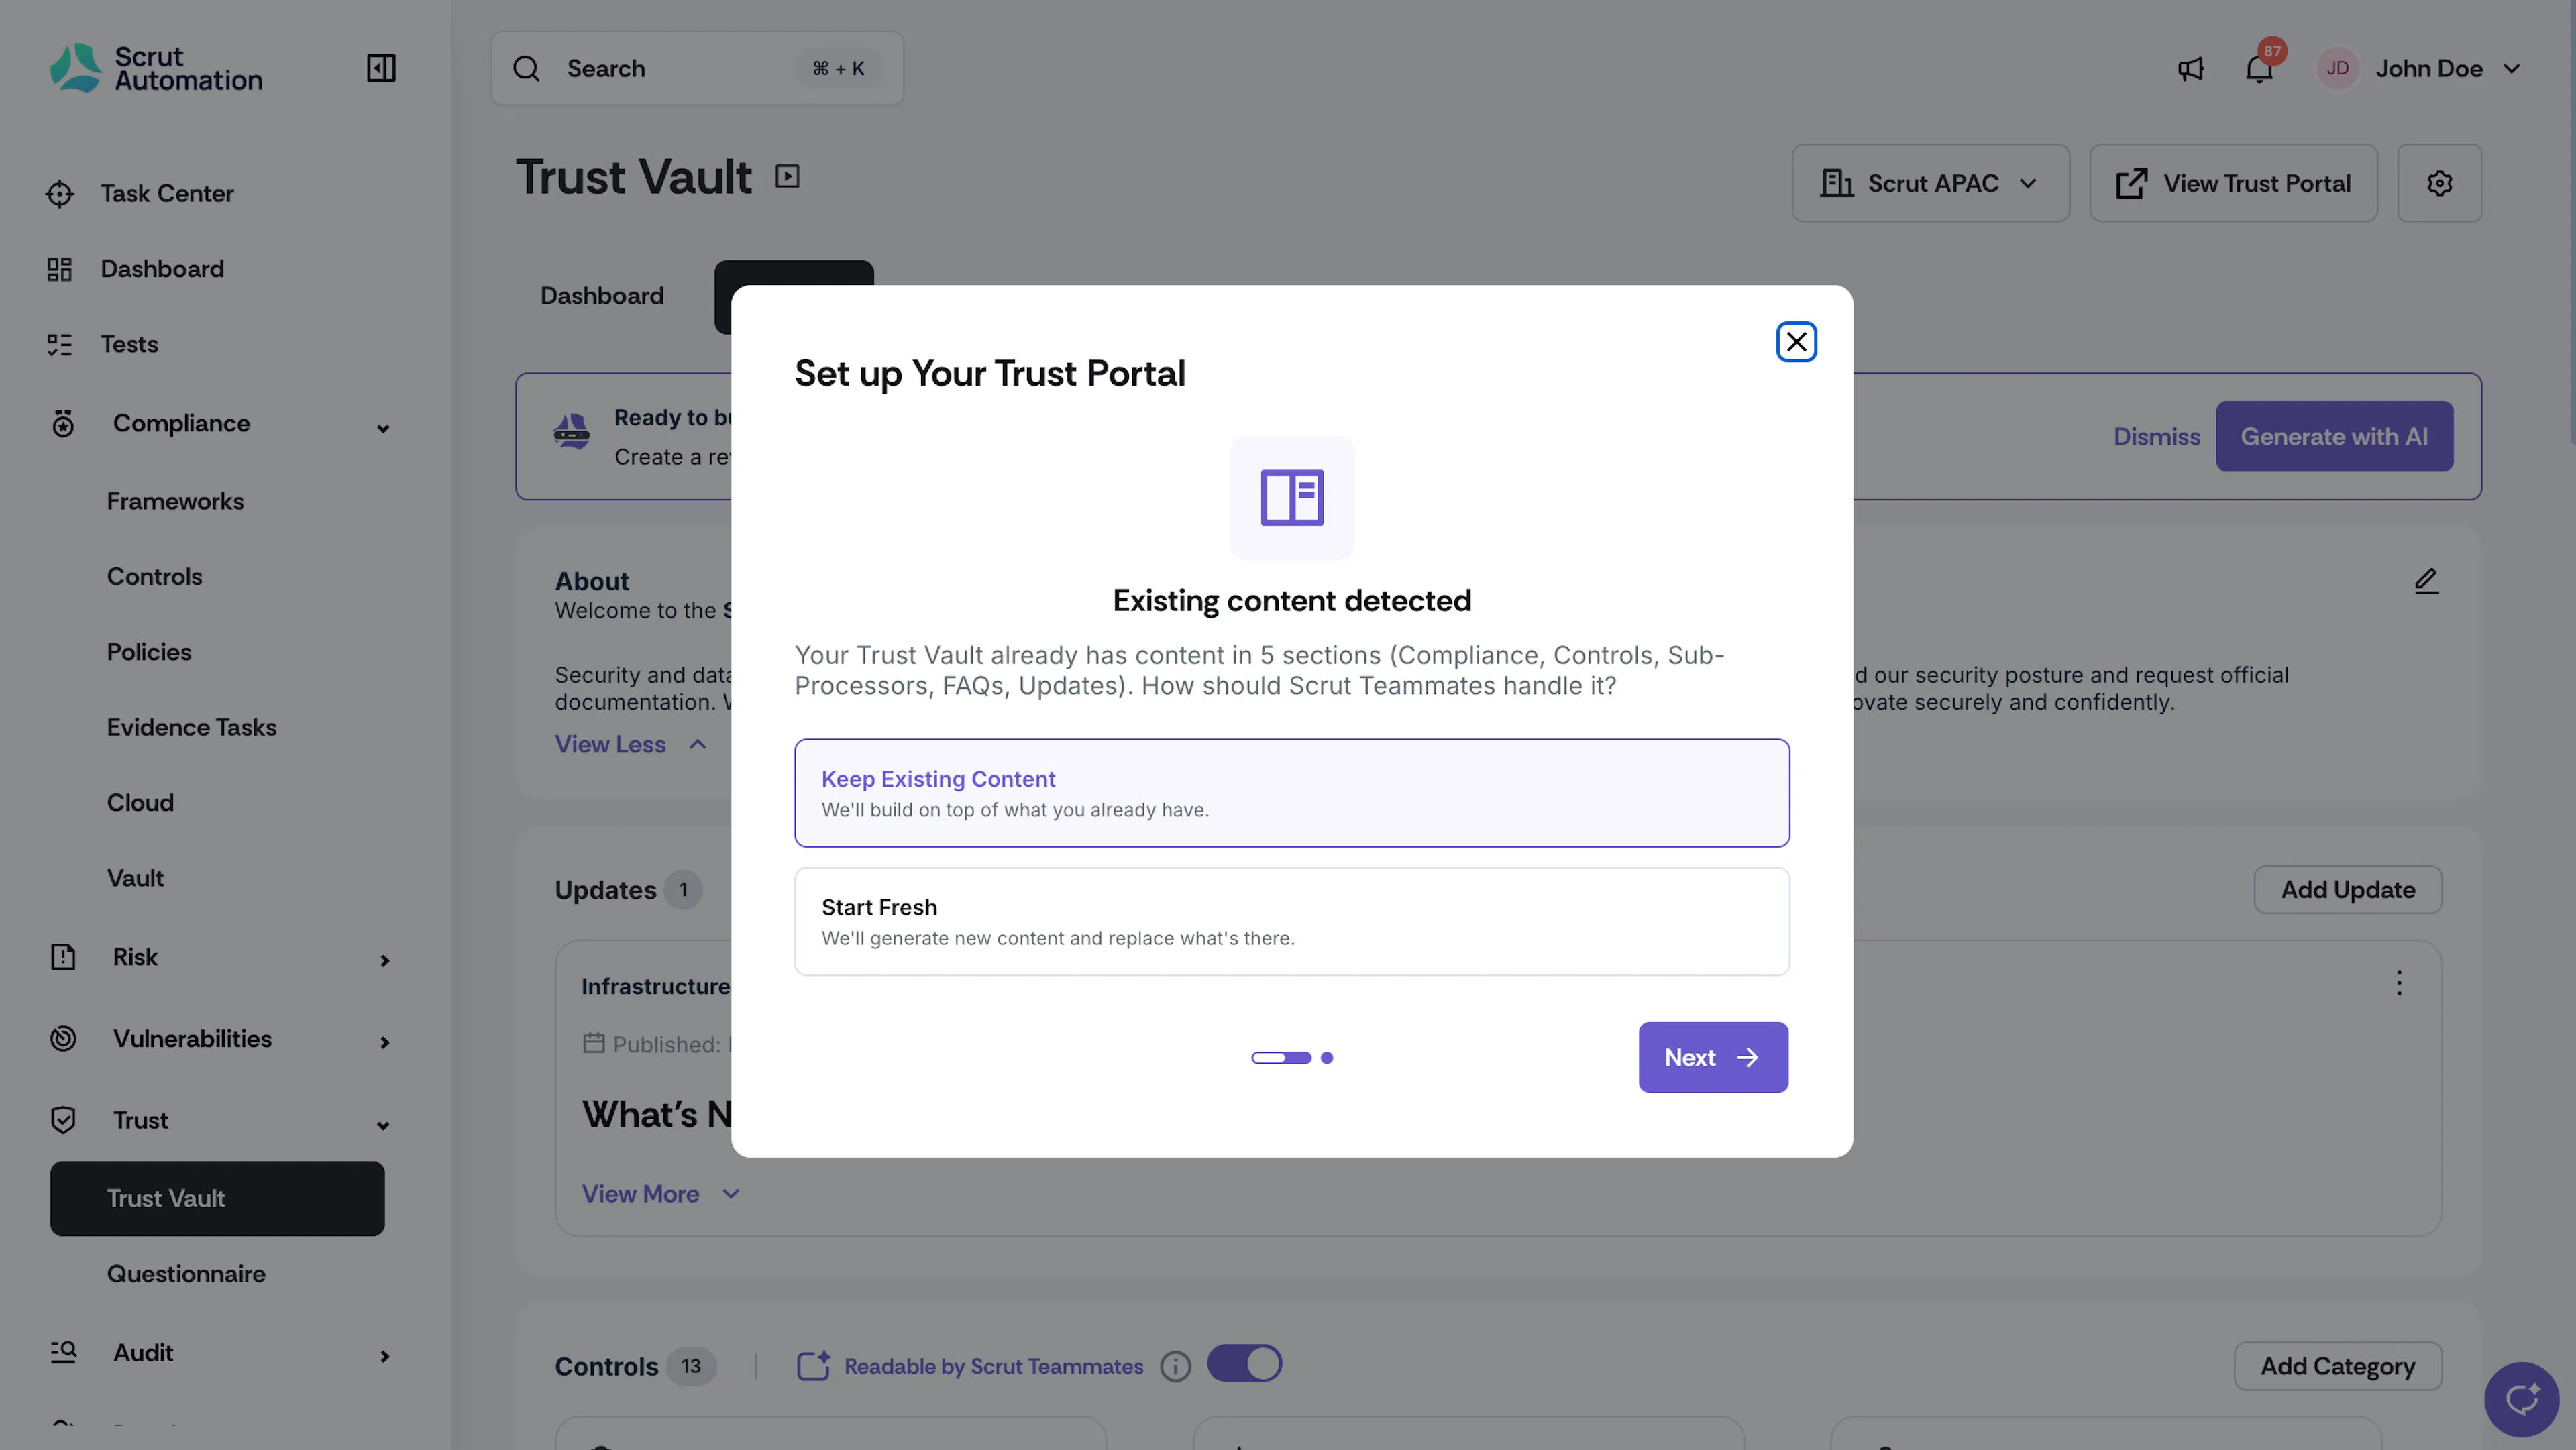Open the update card three-dot menu
The image size is (2576, 1450).
pyautogui.click(x=2399, y=983)
